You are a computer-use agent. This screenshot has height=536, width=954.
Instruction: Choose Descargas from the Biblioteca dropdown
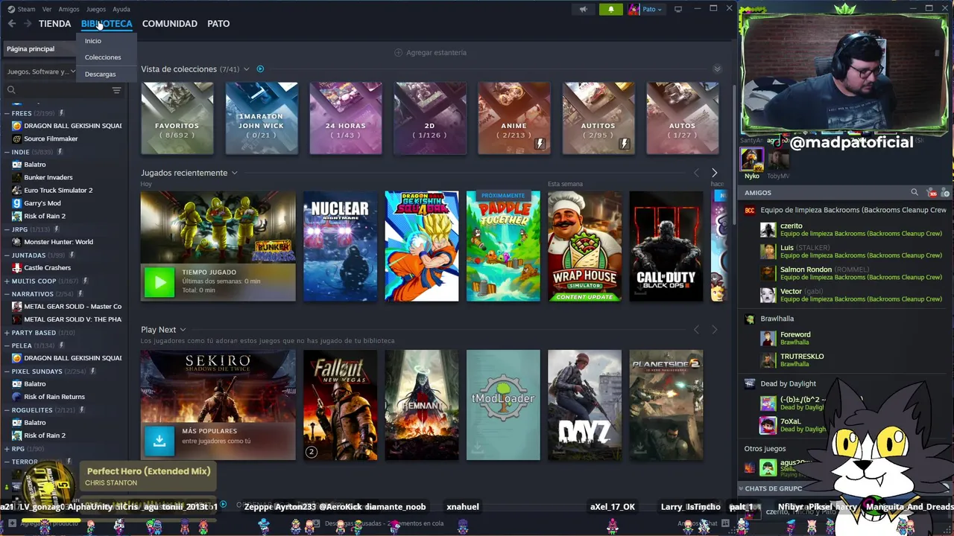tap(101, 74)
